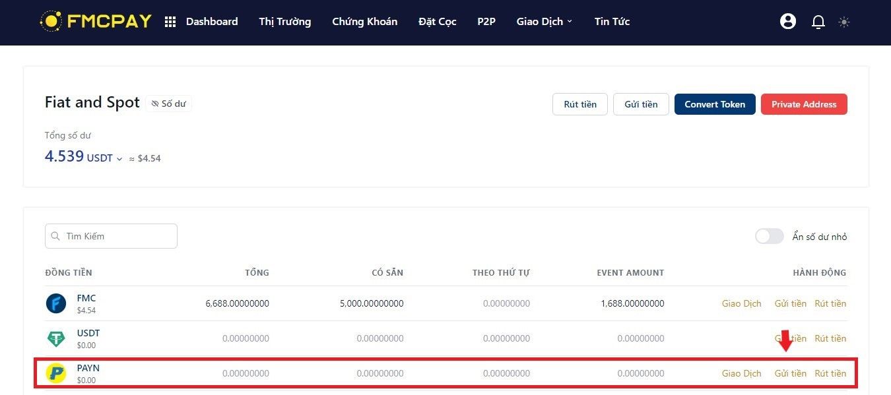Click the Fiat and Spot heading
Image resolution: width=891 pixels, height=395 pixels.
[x=92, y=102]
